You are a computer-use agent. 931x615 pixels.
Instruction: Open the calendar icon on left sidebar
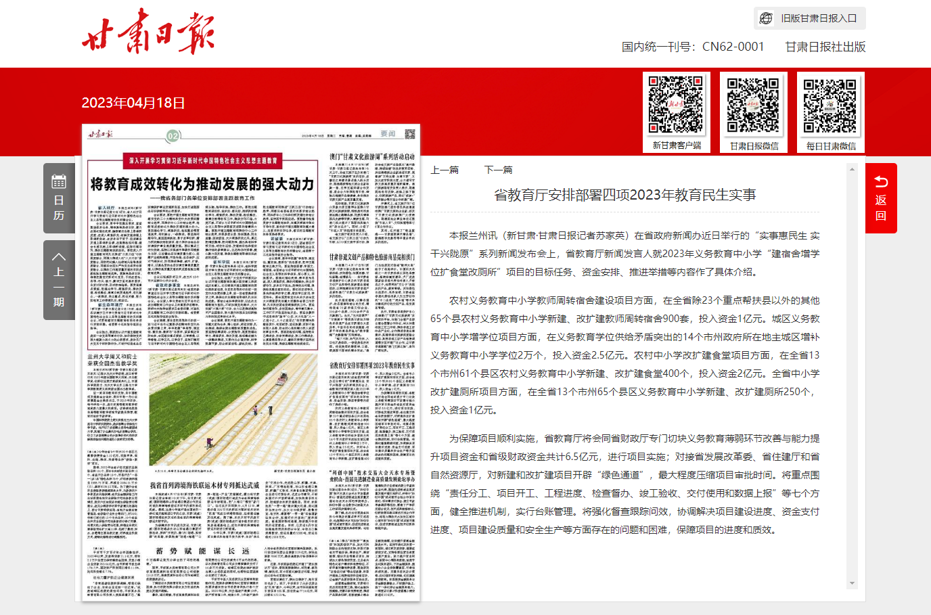(59, 181)
